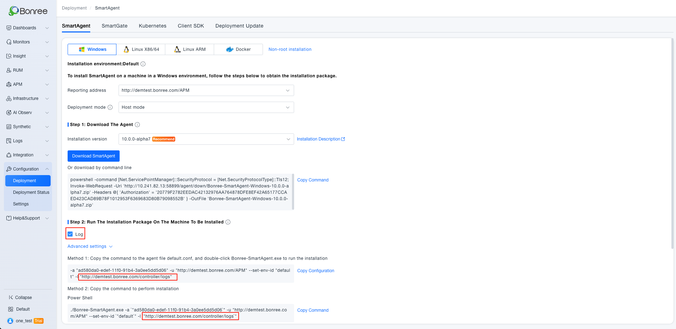The image size is (676, 329).
Task: Click the Infrastructure sidebar icon
Action: click(x=9, y=98)
